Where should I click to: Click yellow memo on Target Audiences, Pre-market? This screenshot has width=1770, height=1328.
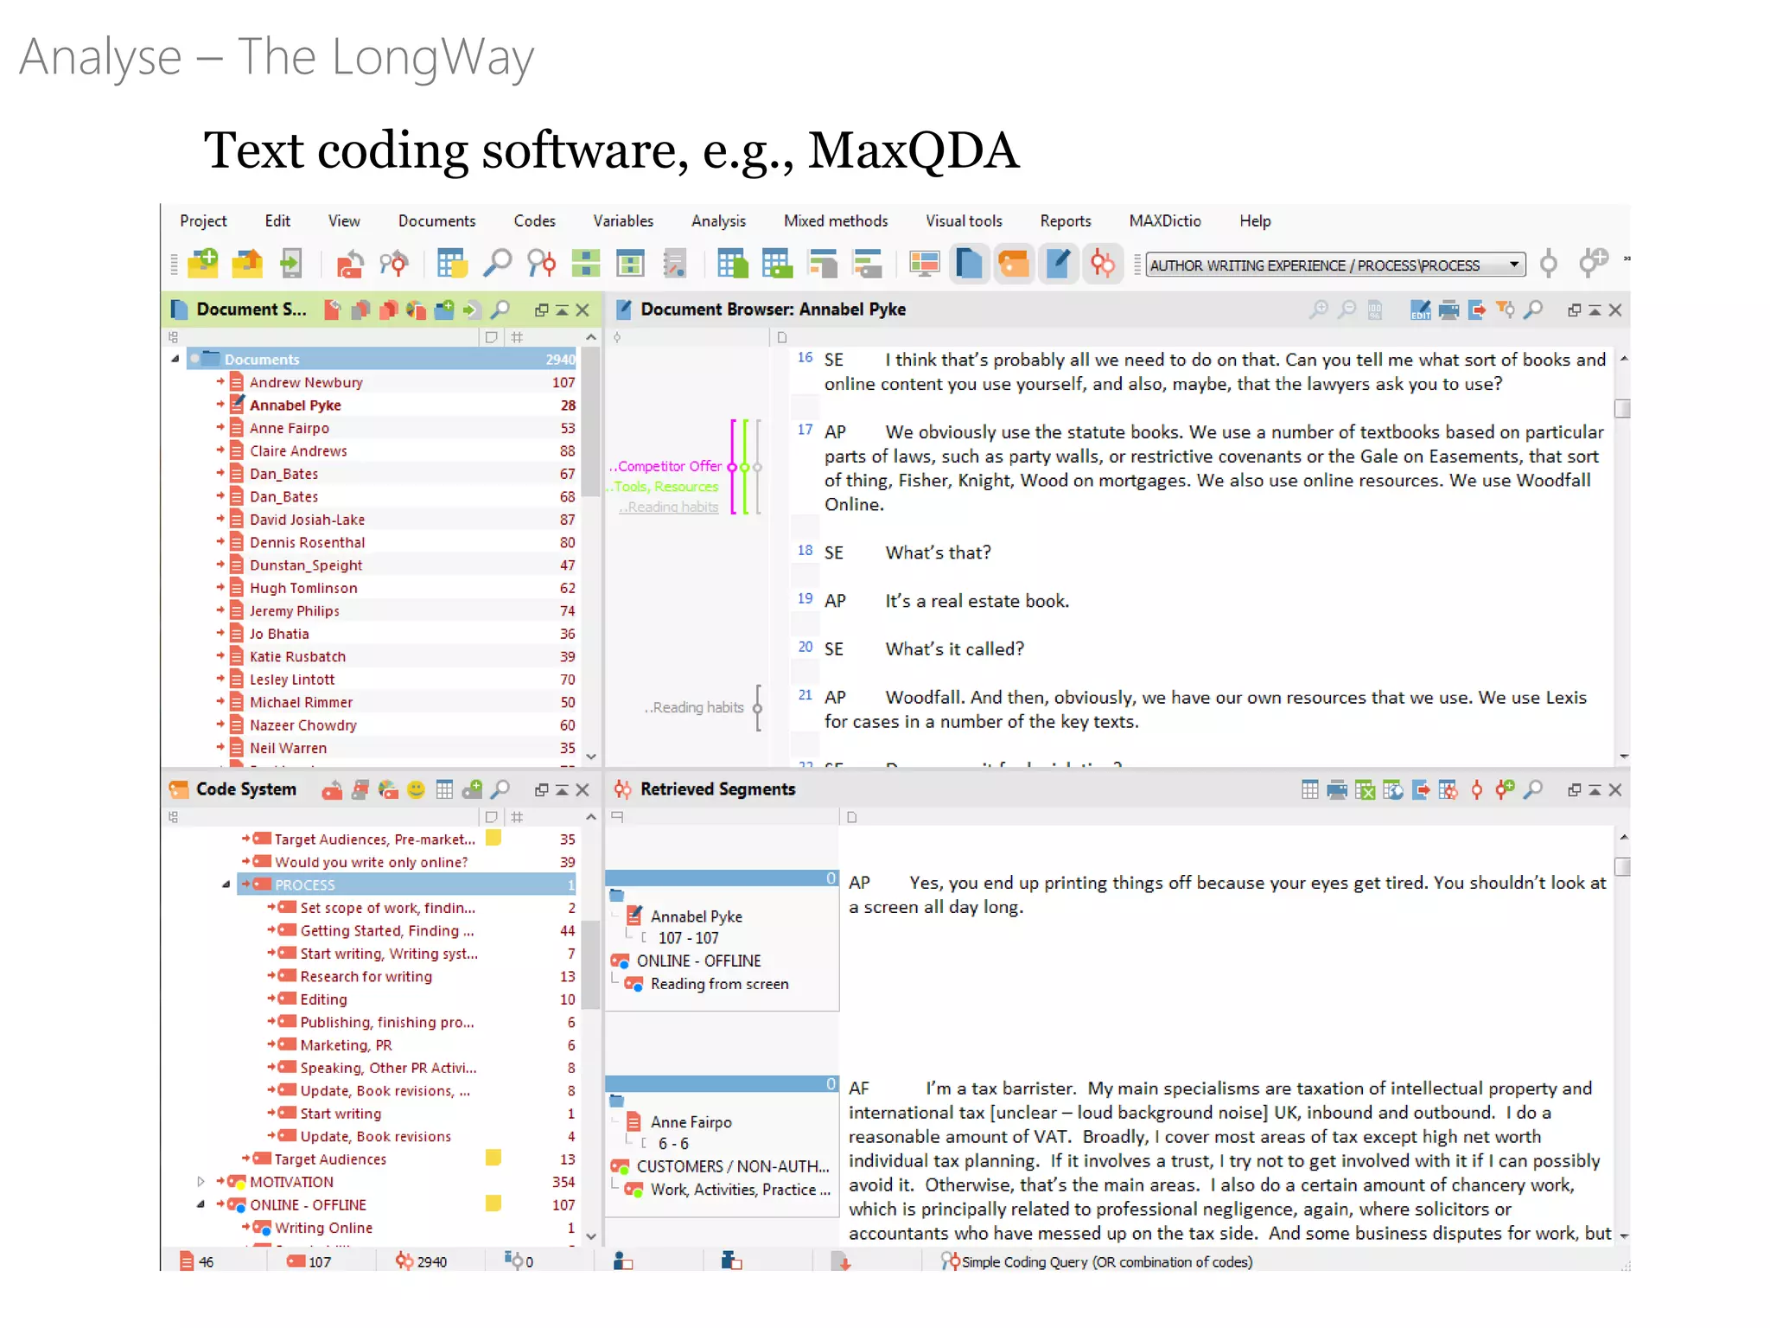(x=493, y=838)
